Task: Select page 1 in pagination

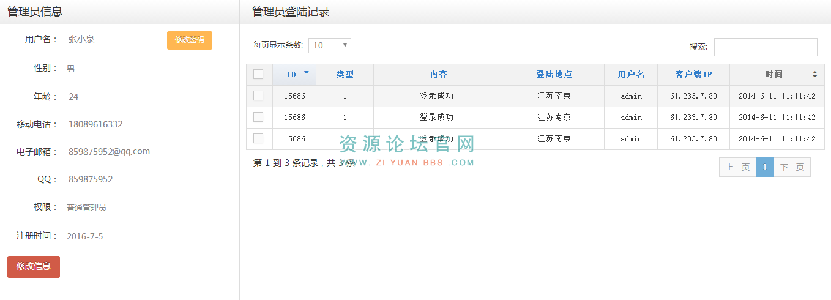Action: tap(765, 167)
